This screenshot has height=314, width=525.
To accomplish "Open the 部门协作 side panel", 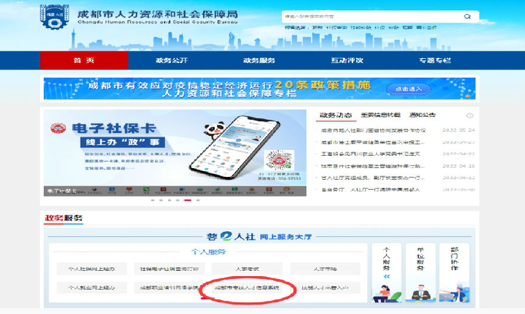I will coord(454,273).
